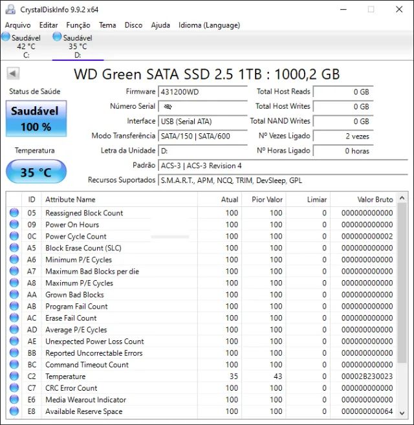Image resolution: width=414 pixels, height=425 pixels.
Task: Click the hidden serial number eye icon
Action: coord(168,107)
